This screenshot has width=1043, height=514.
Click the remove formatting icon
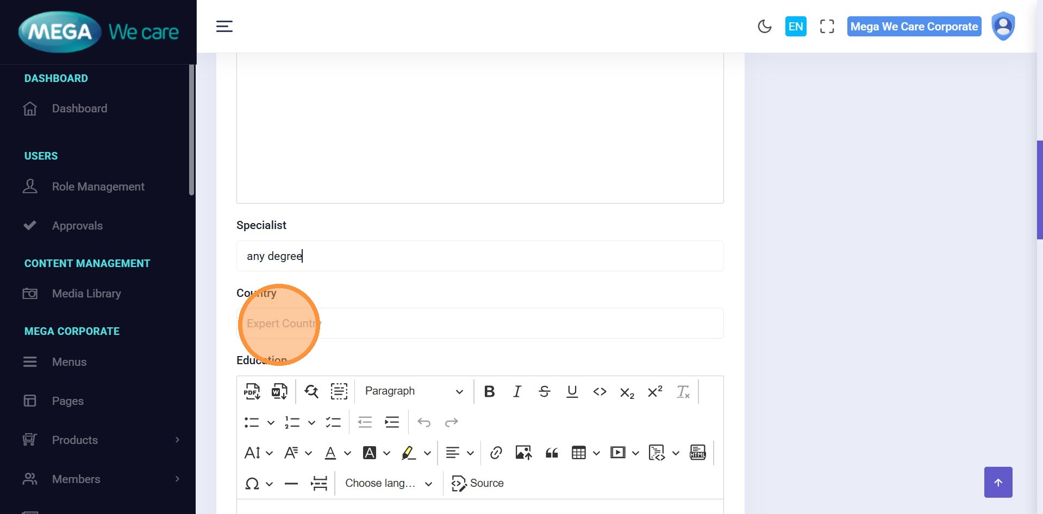click(683, 391)
